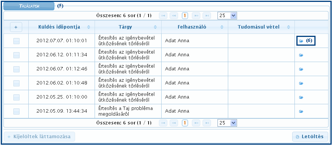Go to last page in top paginator
Image resolution: width=332 pixels, height=145 pixels.
(x=207, y=16)
